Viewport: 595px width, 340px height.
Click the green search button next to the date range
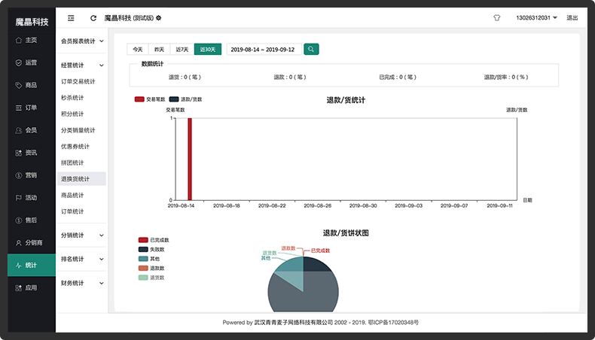pyautogui.click(x=311, y=49)
